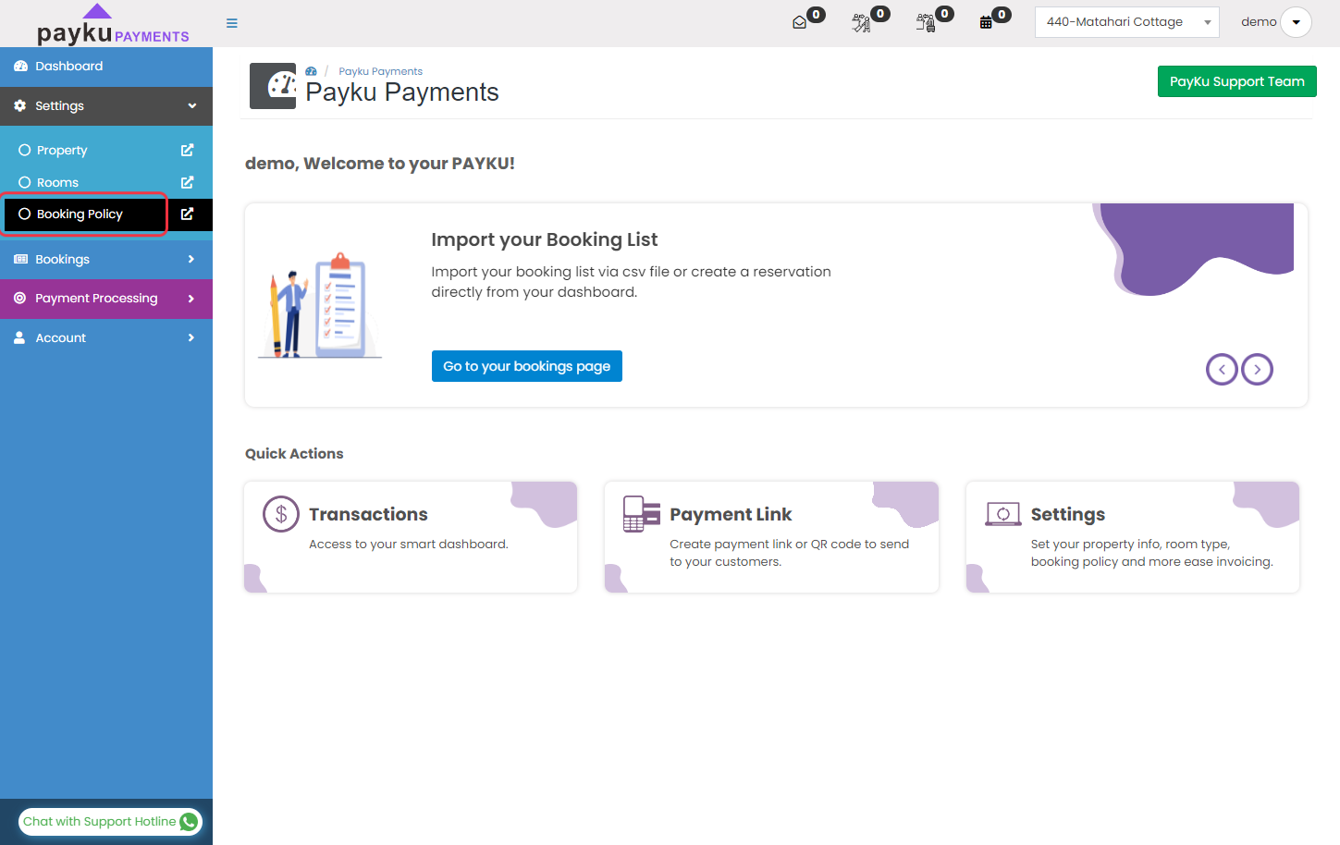Click Go to your bookings page
1340x845 pixels.
[x=526, y=366]
